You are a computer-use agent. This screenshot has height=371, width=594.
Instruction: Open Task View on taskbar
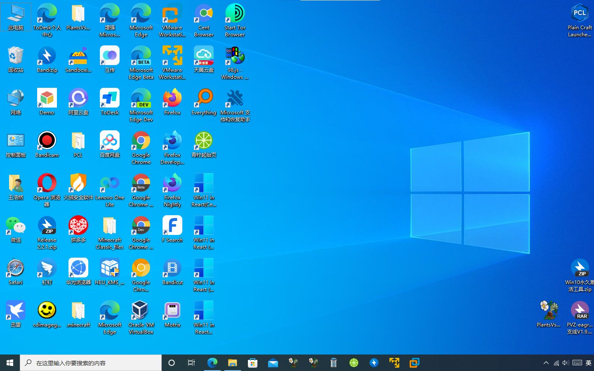click(191, 363)
